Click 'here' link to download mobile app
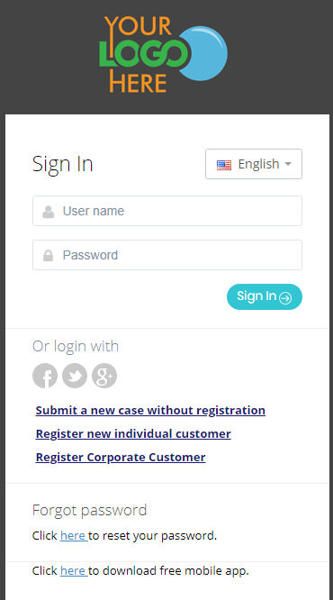Image resolution: width=333 pixels, height=600 pixels. tap(74, 571)
